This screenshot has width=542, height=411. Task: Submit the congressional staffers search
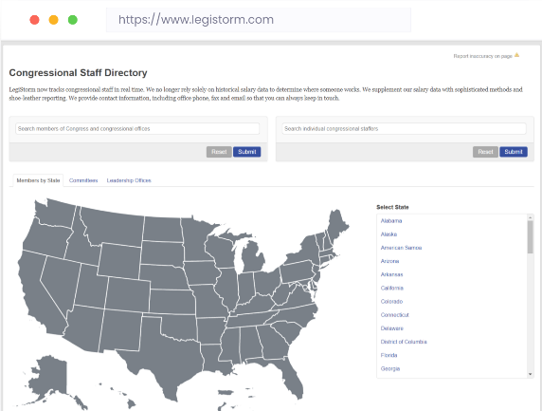coord(514,152)
